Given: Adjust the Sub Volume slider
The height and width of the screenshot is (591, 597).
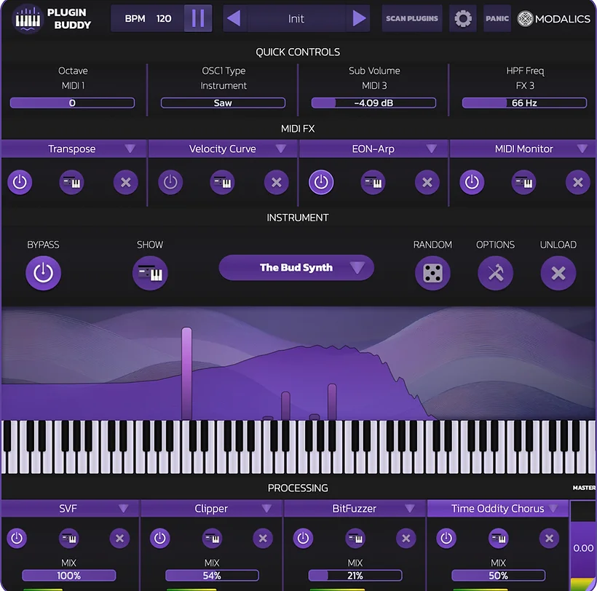Looking at the screenshot, I should (373, 103).
